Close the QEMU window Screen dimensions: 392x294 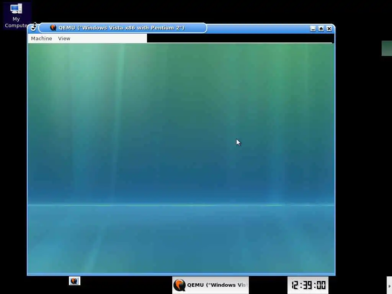[329, 28]
